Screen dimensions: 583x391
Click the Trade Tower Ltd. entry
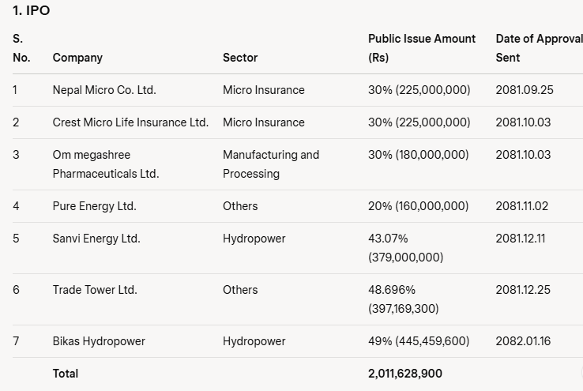click(x=95, y=290)
